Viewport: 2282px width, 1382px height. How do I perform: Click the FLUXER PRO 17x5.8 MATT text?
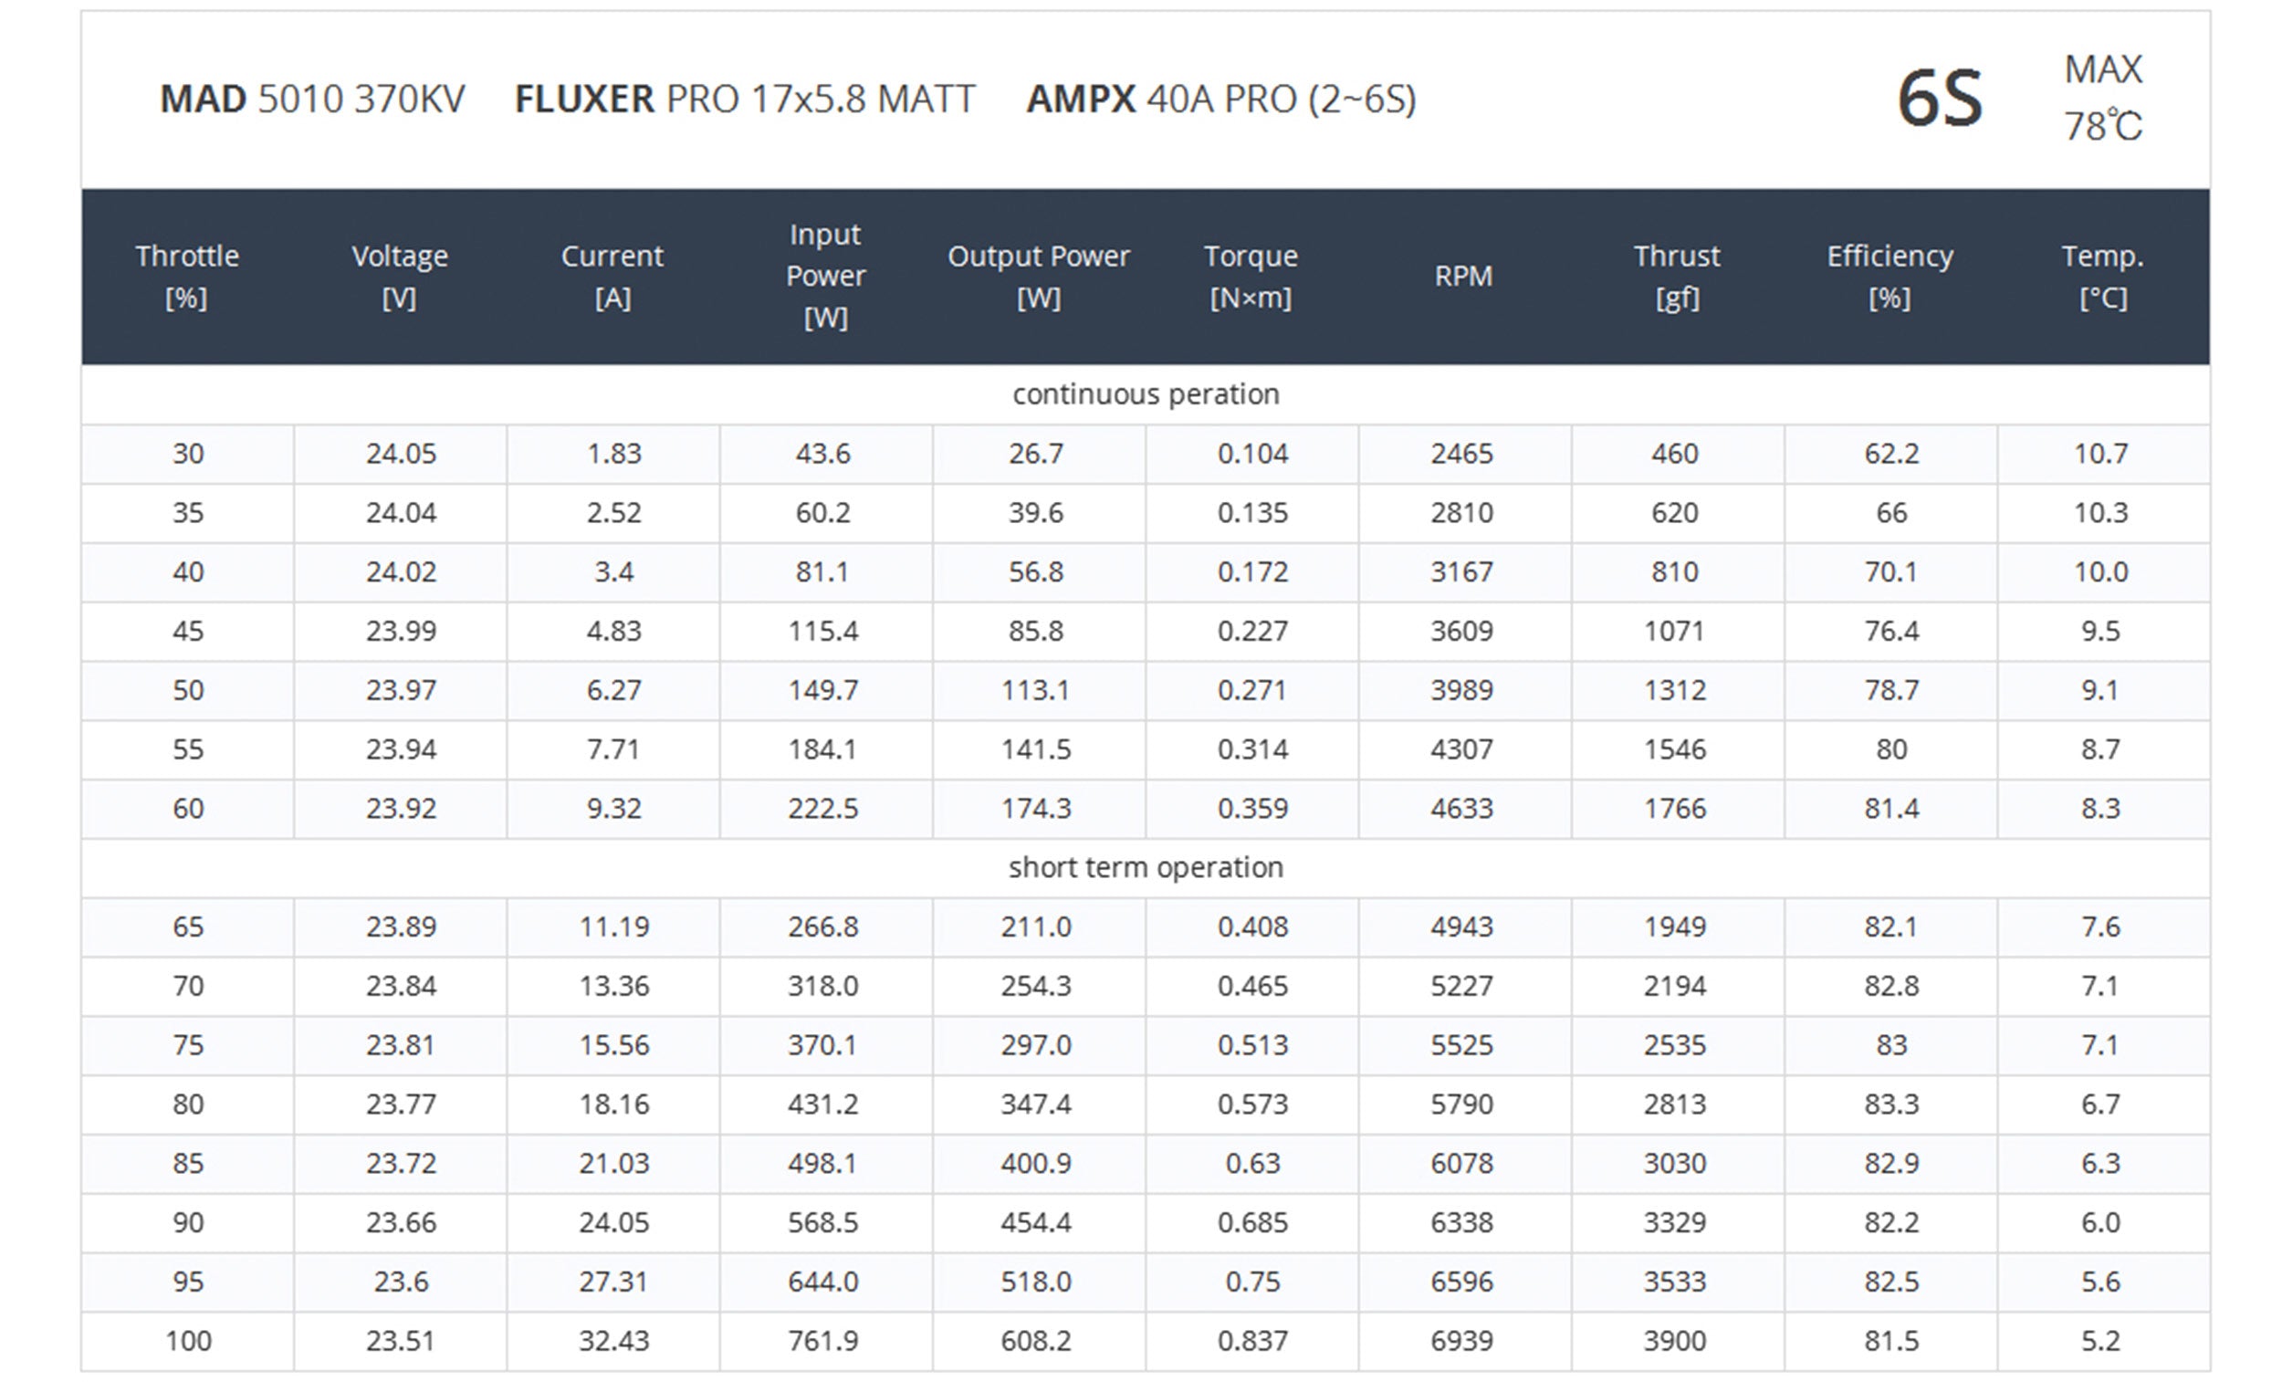tap(745, 99)
